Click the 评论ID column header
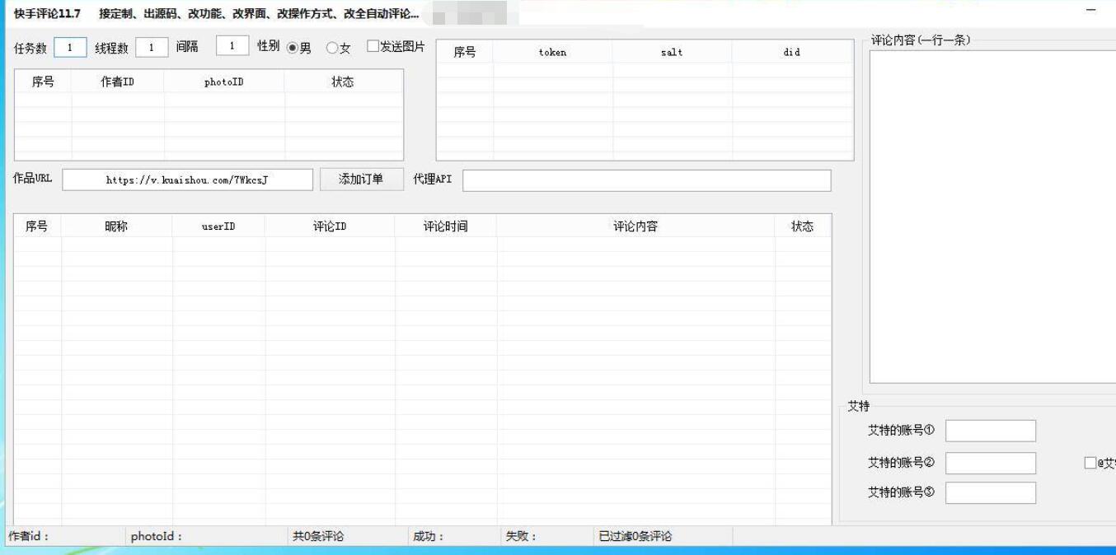Viewport: 1116px width, 555px height. (330, 226)
